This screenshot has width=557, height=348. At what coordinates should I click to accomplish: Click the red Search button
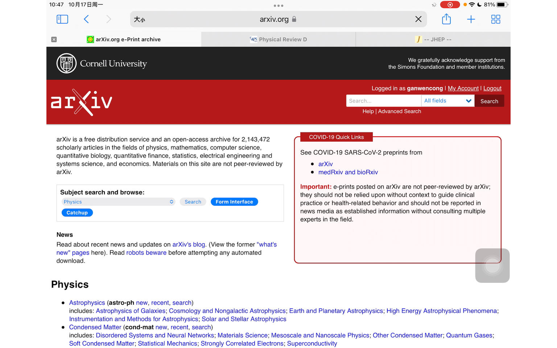click(x=489, y=101)
